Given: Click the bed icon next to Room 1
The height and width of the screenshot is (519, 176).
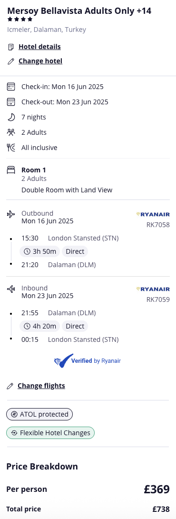Looking at the screenshot, I should click(11, 170).
